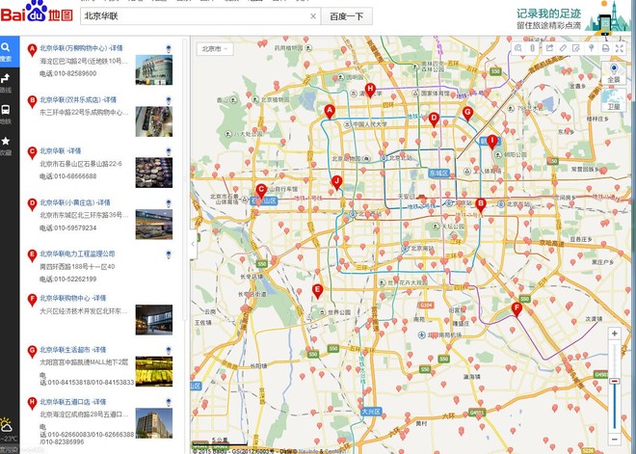This screenshot has height=454, width=636.
Task: Click address 北京市石景山区石景山路22-6
Action: [x=81, y=164]
